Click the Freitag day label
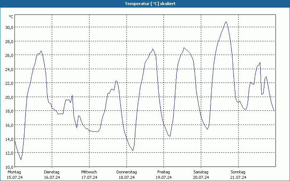The height and width of the screenshot is (181, 290). click(163, 172)
